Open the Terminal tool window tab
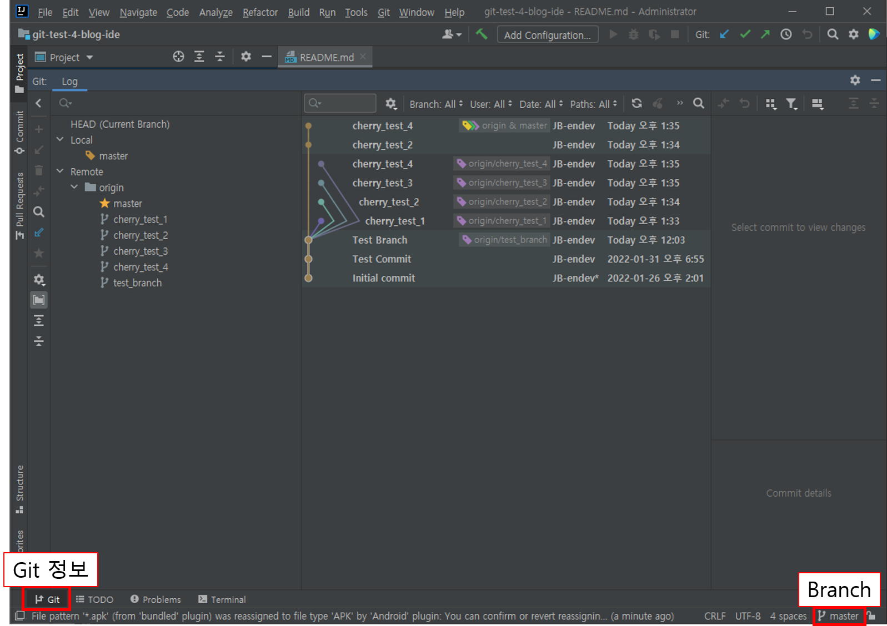This screenshot has width=887, height=626. tap(222, 599)
